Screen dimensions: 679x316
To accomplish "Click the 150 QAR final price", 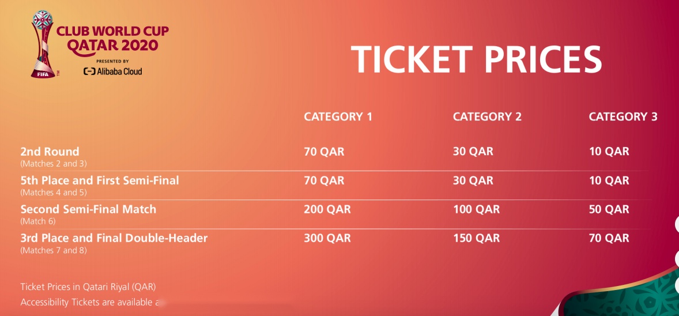I will pyautogui.click(x=476, y=238).
